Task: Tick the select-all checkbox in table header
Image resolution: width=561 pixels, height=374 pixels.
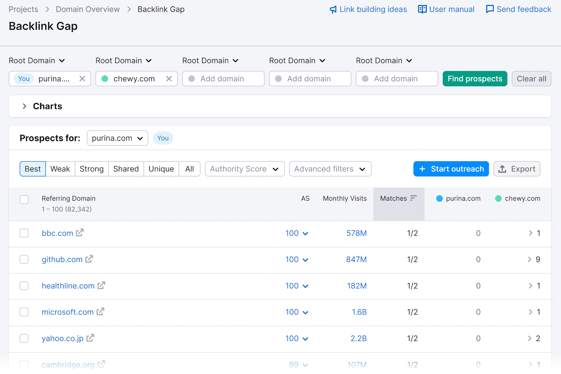Action: [x=24, y=200]
